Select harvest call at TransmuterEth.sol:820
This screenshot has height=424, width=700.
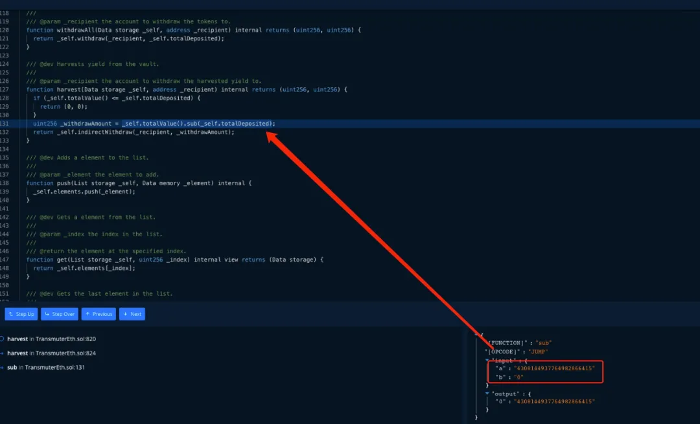52,339
